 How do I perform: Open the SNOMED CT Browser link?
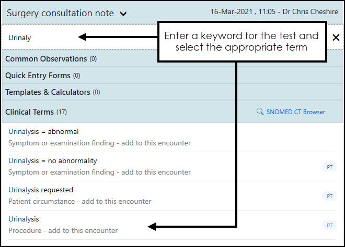click(x=295, y=112)
